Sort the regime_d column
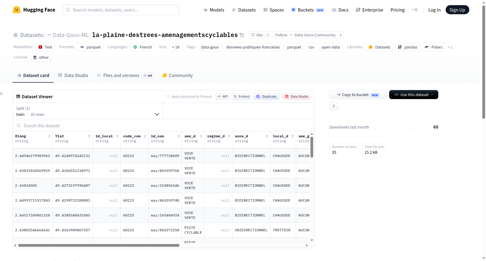486x261 pixels. point(229,136)
